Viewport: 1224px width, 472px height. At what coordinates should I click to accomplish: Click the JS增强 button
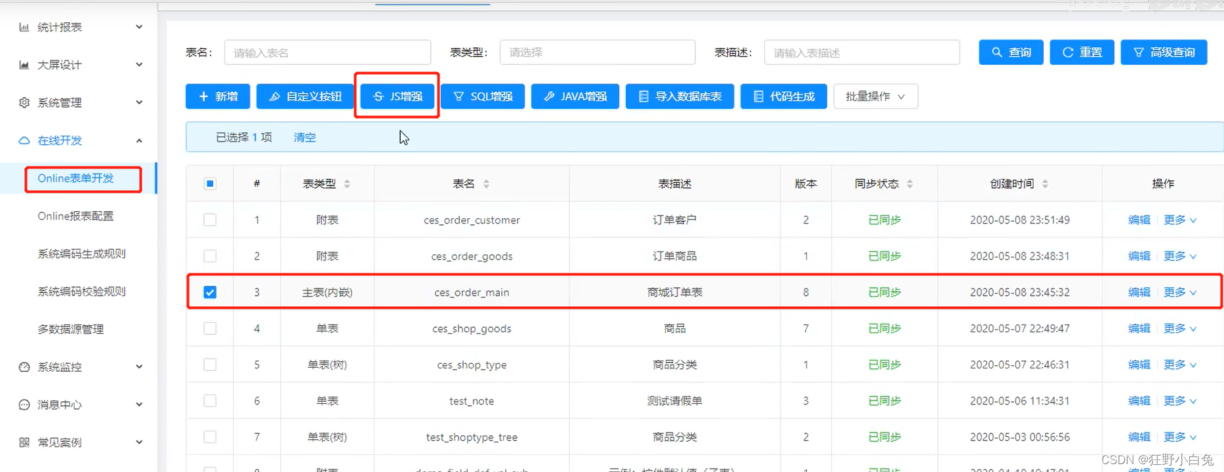pos(398,96)
